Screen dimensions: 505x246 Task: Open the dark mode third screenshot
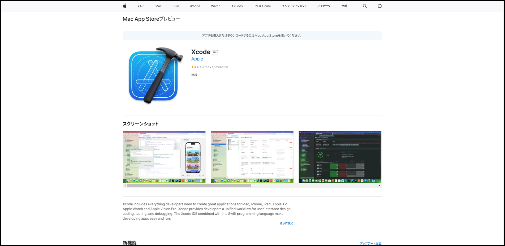pyautogui.click(x=340, y=157)
